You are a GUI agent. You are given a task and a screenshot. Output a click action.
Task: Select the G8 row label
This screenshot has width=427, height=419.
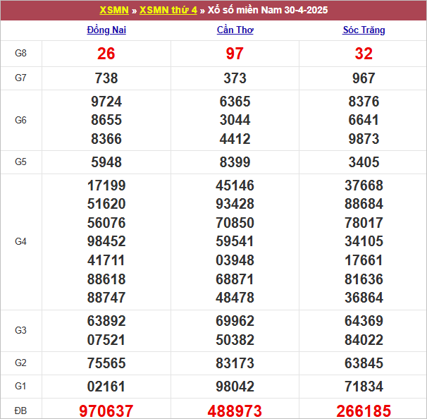tap(21, 54)
